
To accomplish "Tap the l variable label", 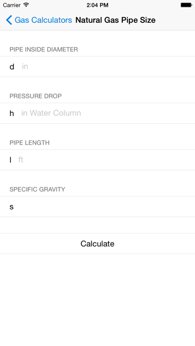I will [x=10, y=160].
